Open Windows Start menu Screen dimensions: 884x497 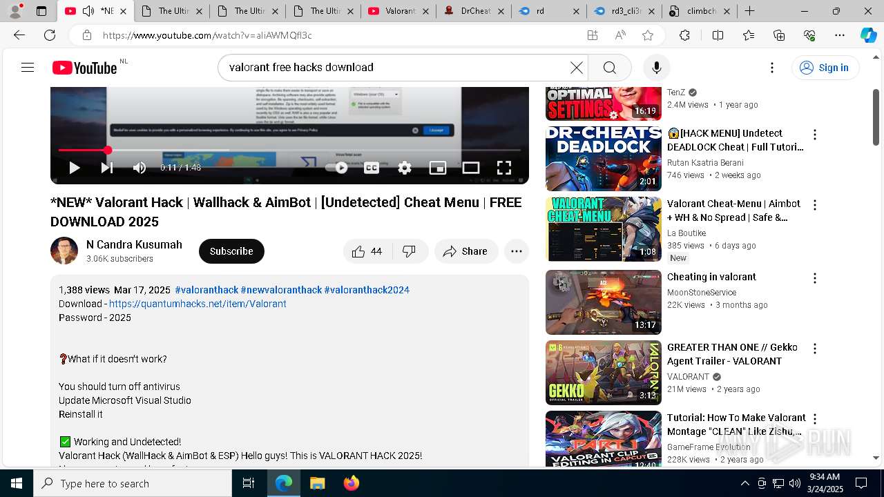pyautogui.click(x=17, y=483)
